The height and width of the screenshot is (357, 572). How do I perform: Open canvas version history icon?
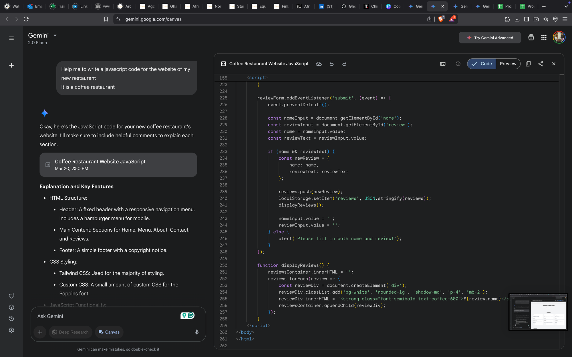[458, 64]
